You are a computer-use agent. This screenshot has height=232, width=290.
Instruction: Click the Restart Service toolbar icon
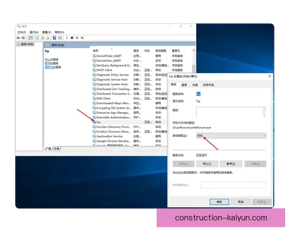[82, 38]
